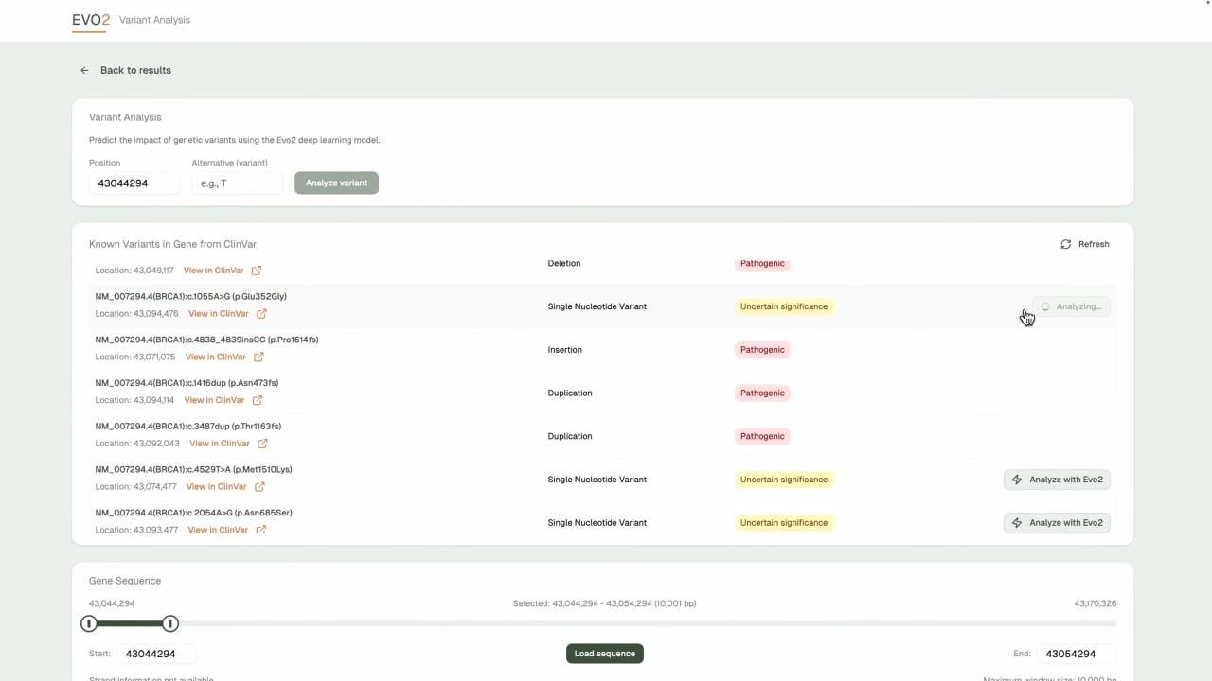Click Duplication type in p.Asn473fs row
The height and width of the screenshot is (681, 1212).
570,393
